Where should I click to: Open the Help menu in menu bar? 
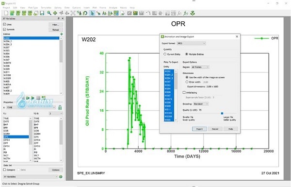click(x=132, y=8)
